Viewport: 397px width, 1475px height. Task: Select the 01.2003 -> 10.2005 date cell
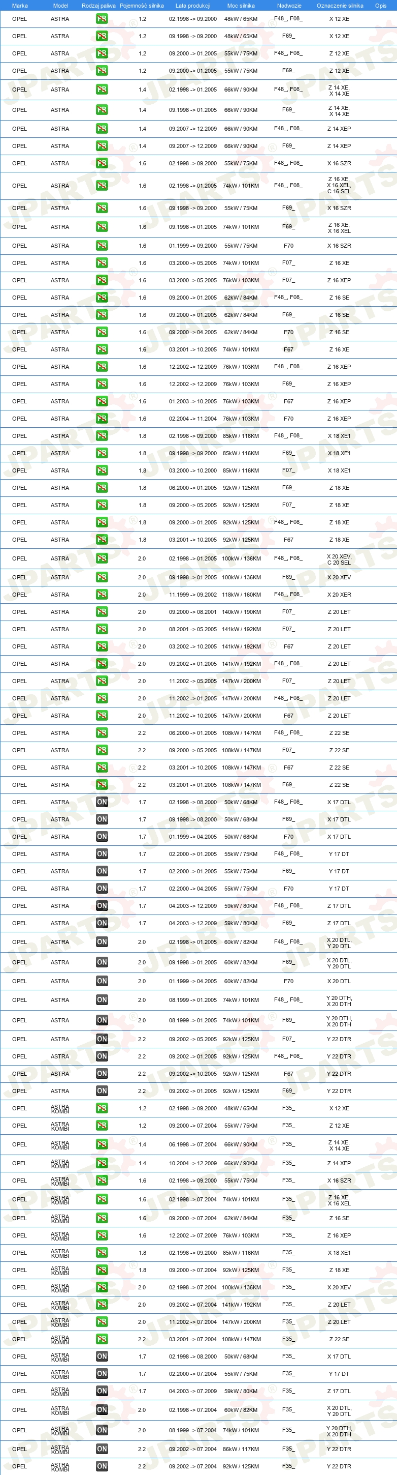pyautogui.click(x=192, y=401)
